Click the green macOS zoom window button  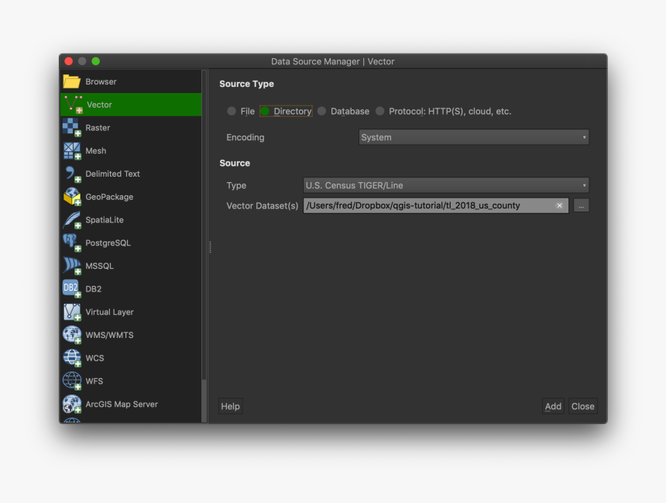(x=96, y=61)
